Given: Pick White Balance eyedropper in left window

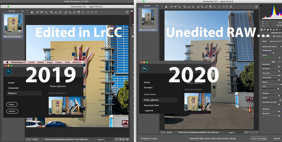Looking at the screenshot, I should [37, 12].
